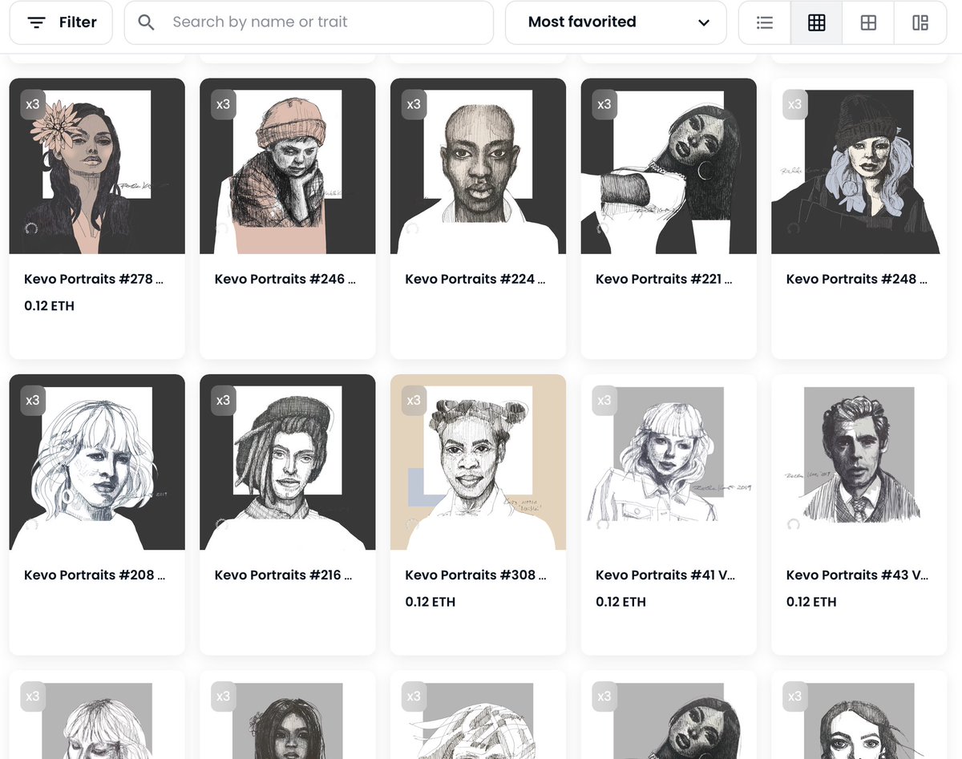Switch to mosaic view layout
Image resolution: width=962 pixels, height=759 pixels.
920,22
